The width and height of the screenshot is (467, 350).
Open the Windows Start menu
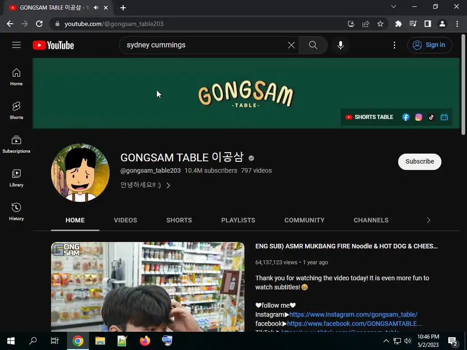click(11, 341)
